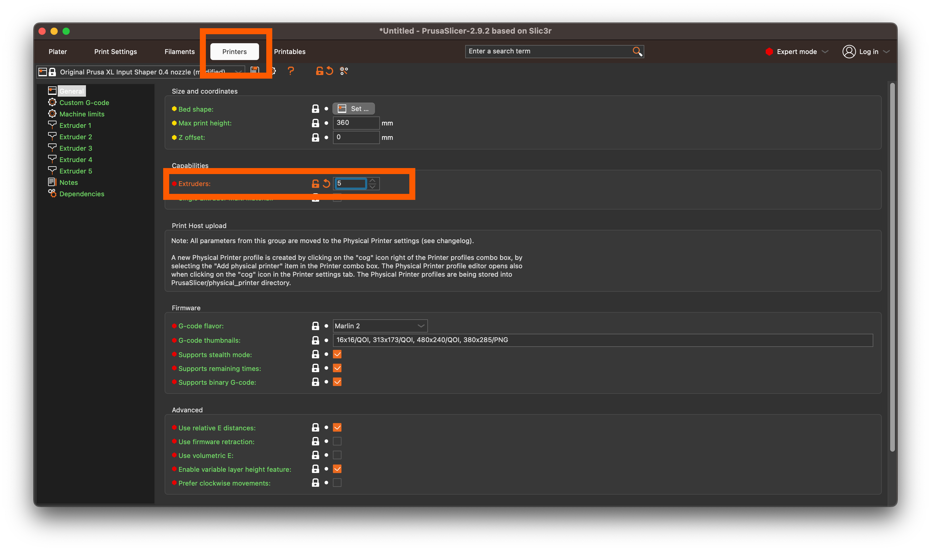The width and height of the screenshot is (931, 551).
Task: Open the help question mark icon
Action: click(x=291, y=71)
